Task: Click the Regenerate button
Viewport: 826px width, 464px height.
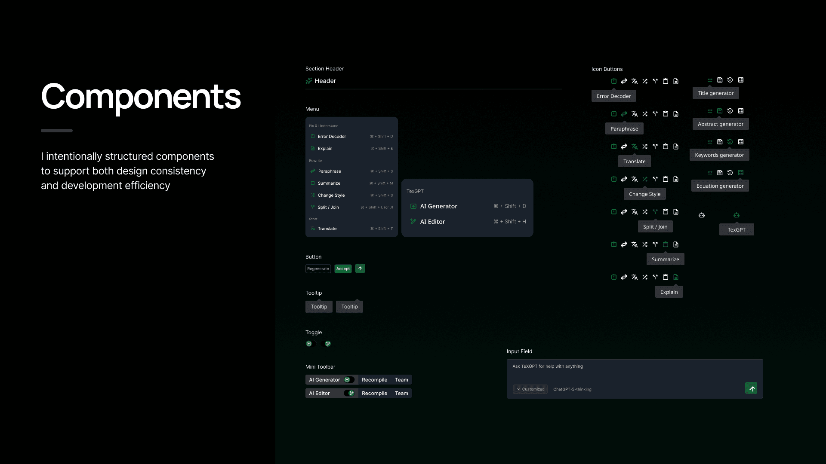Action: coord(318,269)
